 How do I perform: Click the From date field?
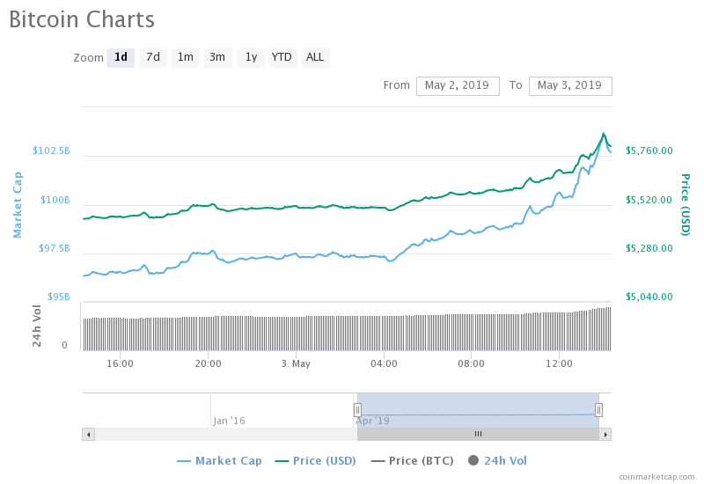coord(457,85)
